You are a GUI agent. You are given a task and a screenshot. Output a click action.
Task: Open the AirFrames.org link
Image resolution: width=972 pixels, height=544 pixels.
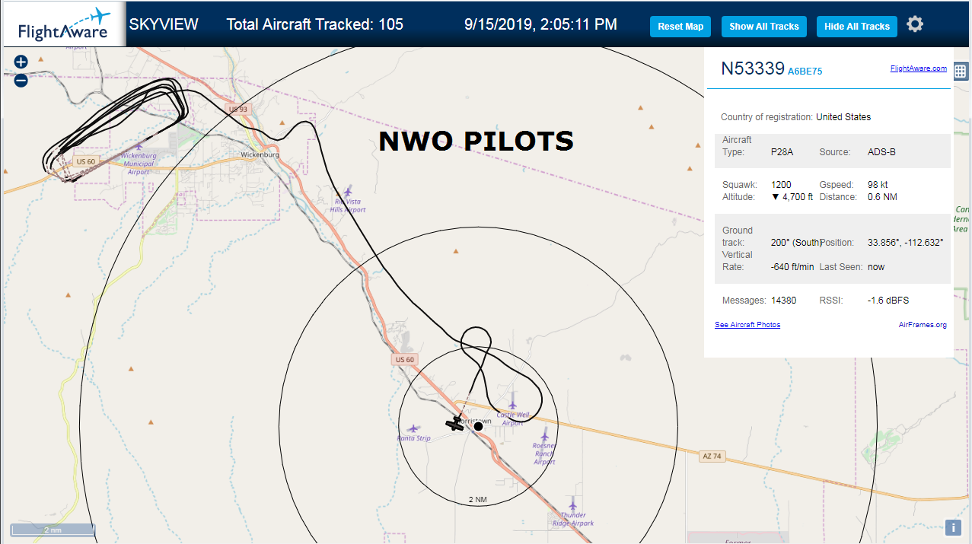pyautogui.click(x=923, y=325)
